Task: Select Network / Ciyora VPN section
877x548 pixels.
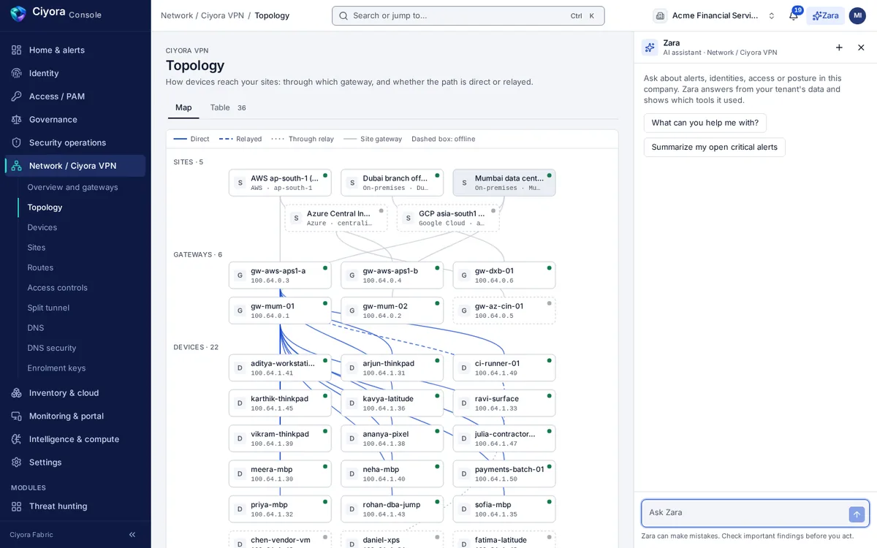Action: tap(75, 166)
